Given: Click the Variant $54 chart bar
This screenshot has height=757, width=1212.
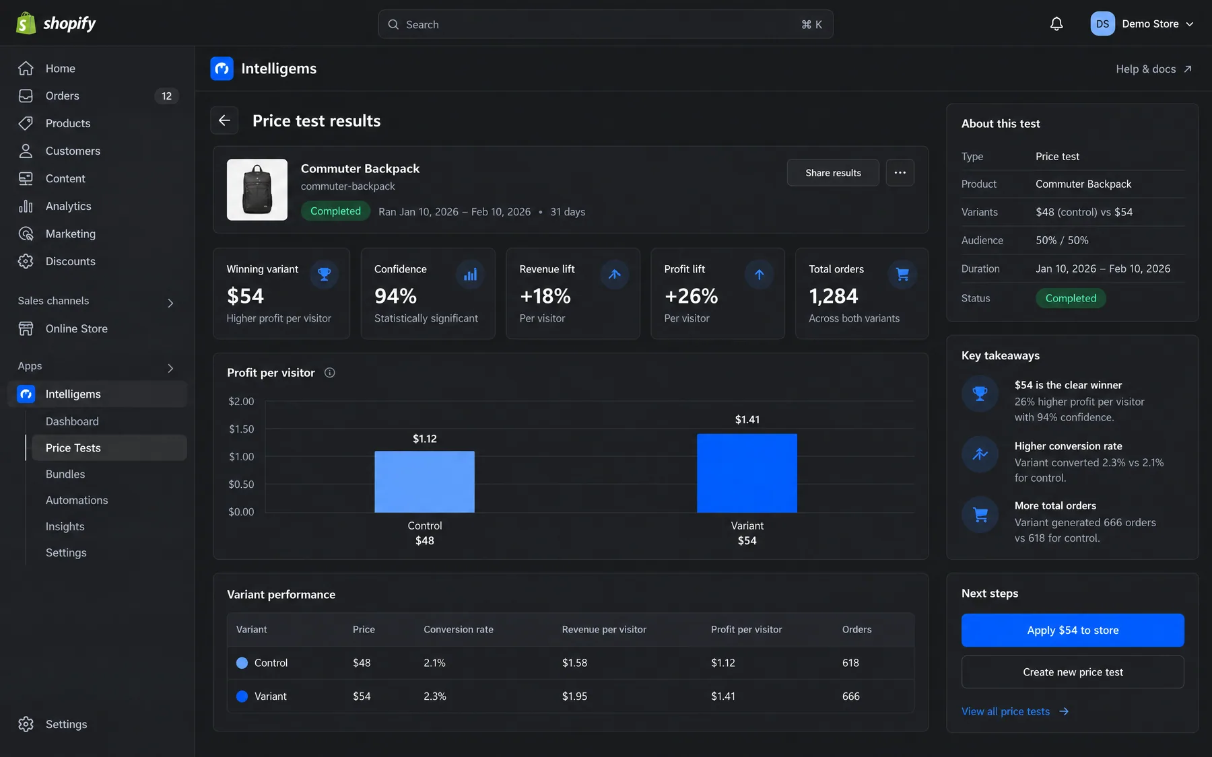Looking at the screenshot, I should pos(747,473).
